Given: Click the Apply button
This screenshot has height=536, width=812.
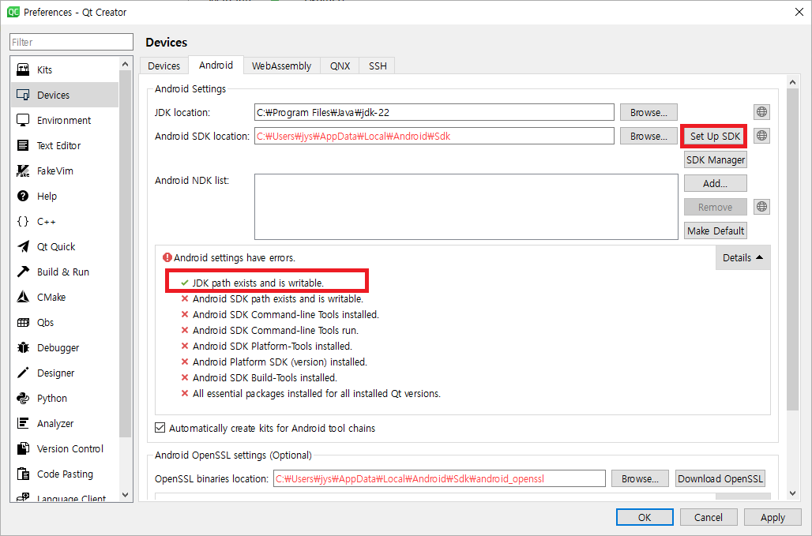Looking at the screenshot, I should pyautogui.click(x=773, y=517).
